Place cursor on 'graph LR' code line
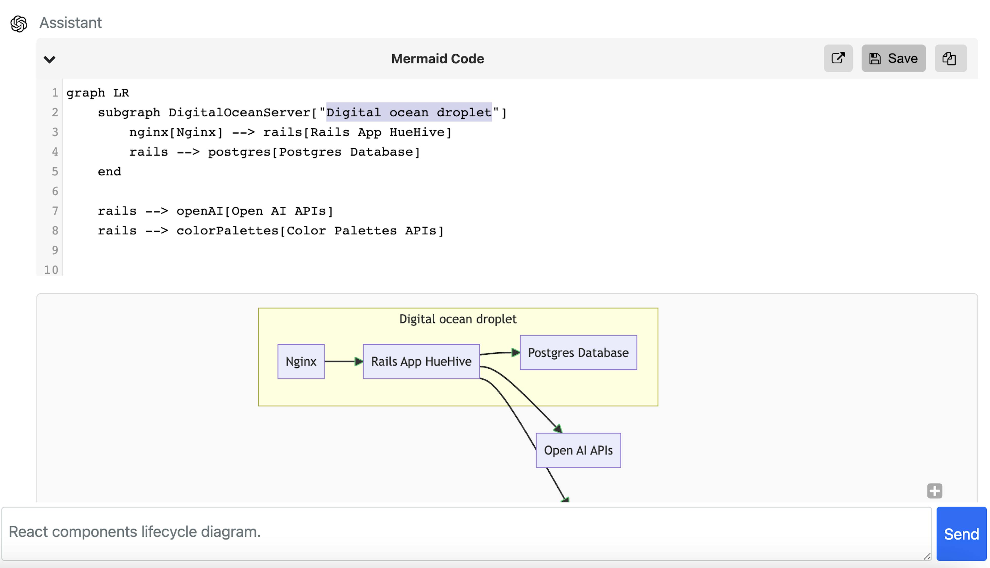Viewport: 990px width, 568px height. pyautogui.click(x=98, y=93)
